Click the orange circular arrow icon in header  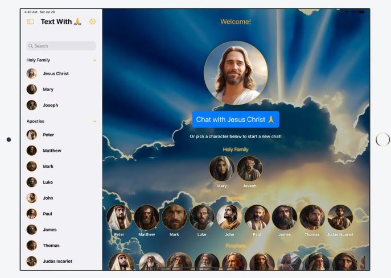tap(93, 22)
